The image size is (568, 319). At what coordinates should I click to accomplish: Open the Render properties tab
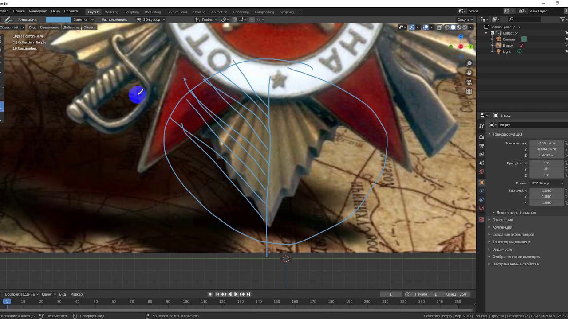[x=481, y=137]
